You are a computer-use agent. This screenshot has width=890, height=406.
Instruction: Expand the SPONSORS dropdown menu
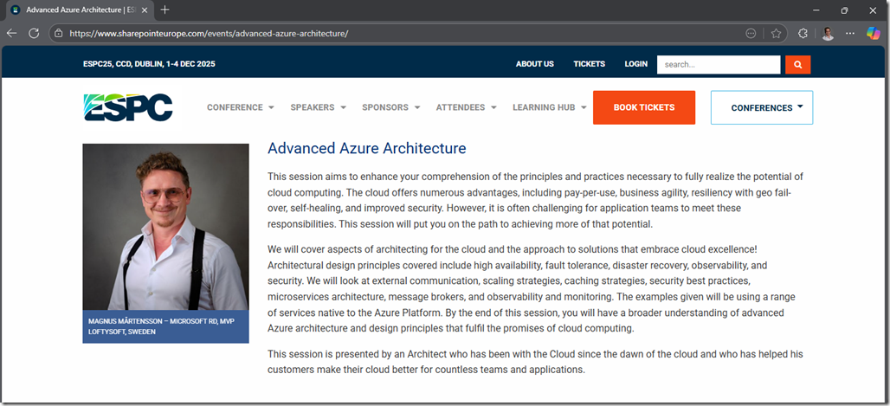tap(391, 107)
